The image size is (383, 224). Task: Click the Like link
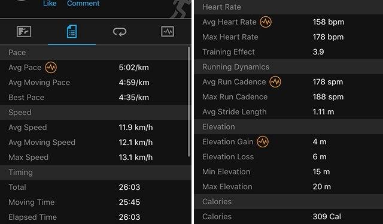(x=50, y=4)
